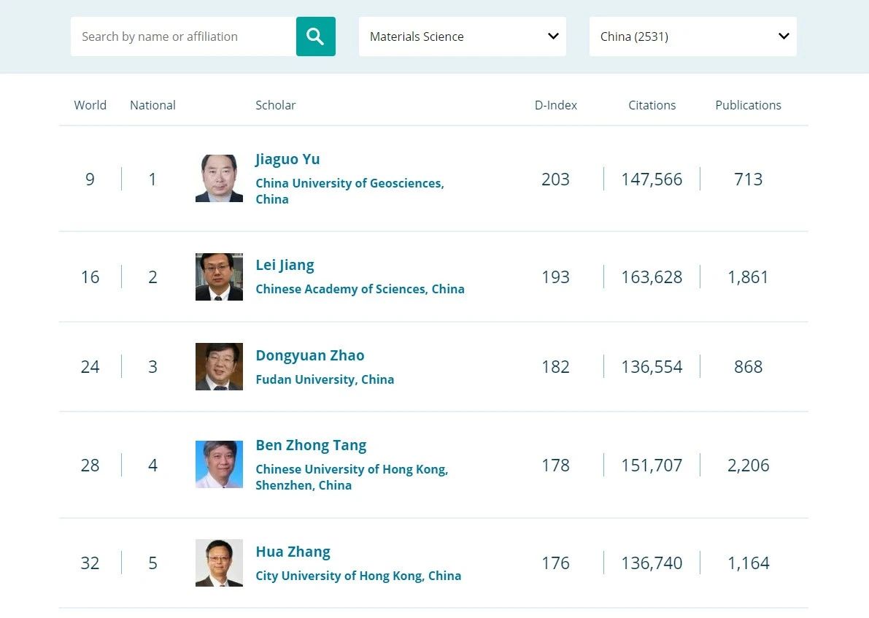Click Ben Zhong Tang's portrait thumbnail

tap(219, 464)
